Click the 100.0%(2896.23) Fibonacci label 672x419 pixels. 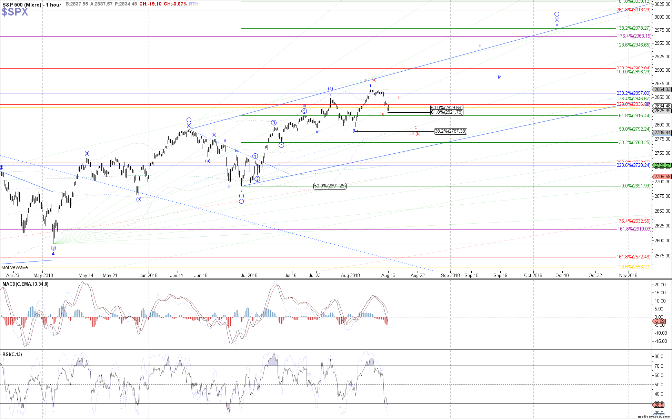(633, 72)
